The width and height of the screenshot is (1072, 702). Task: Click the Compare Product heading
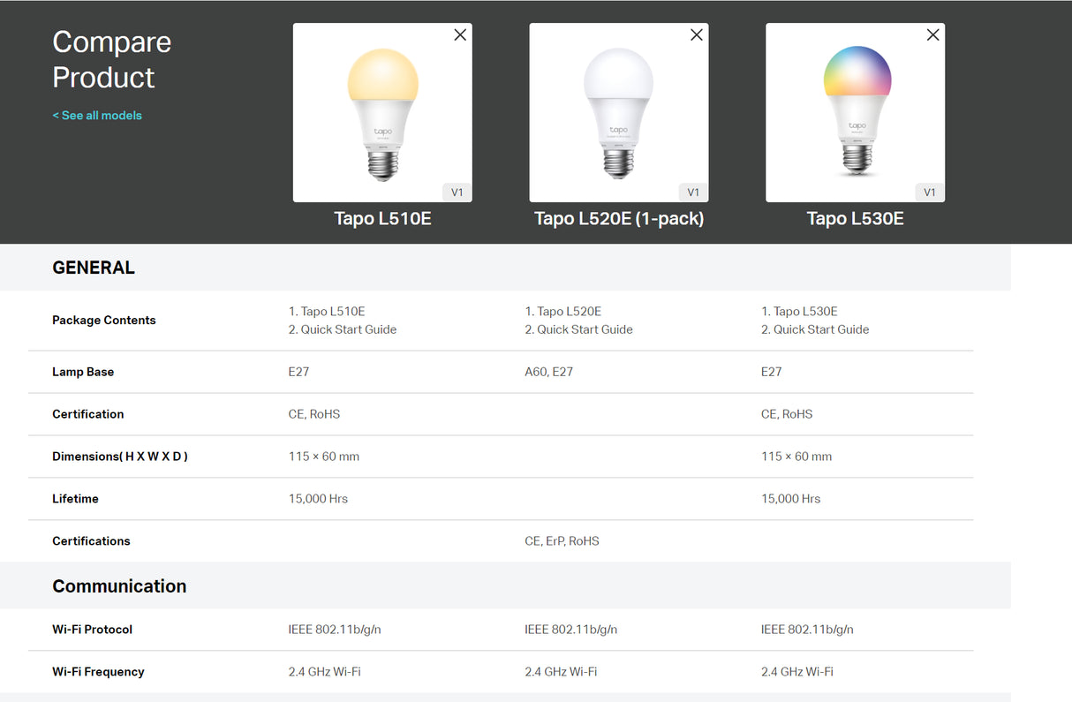(x=111, y=59)
